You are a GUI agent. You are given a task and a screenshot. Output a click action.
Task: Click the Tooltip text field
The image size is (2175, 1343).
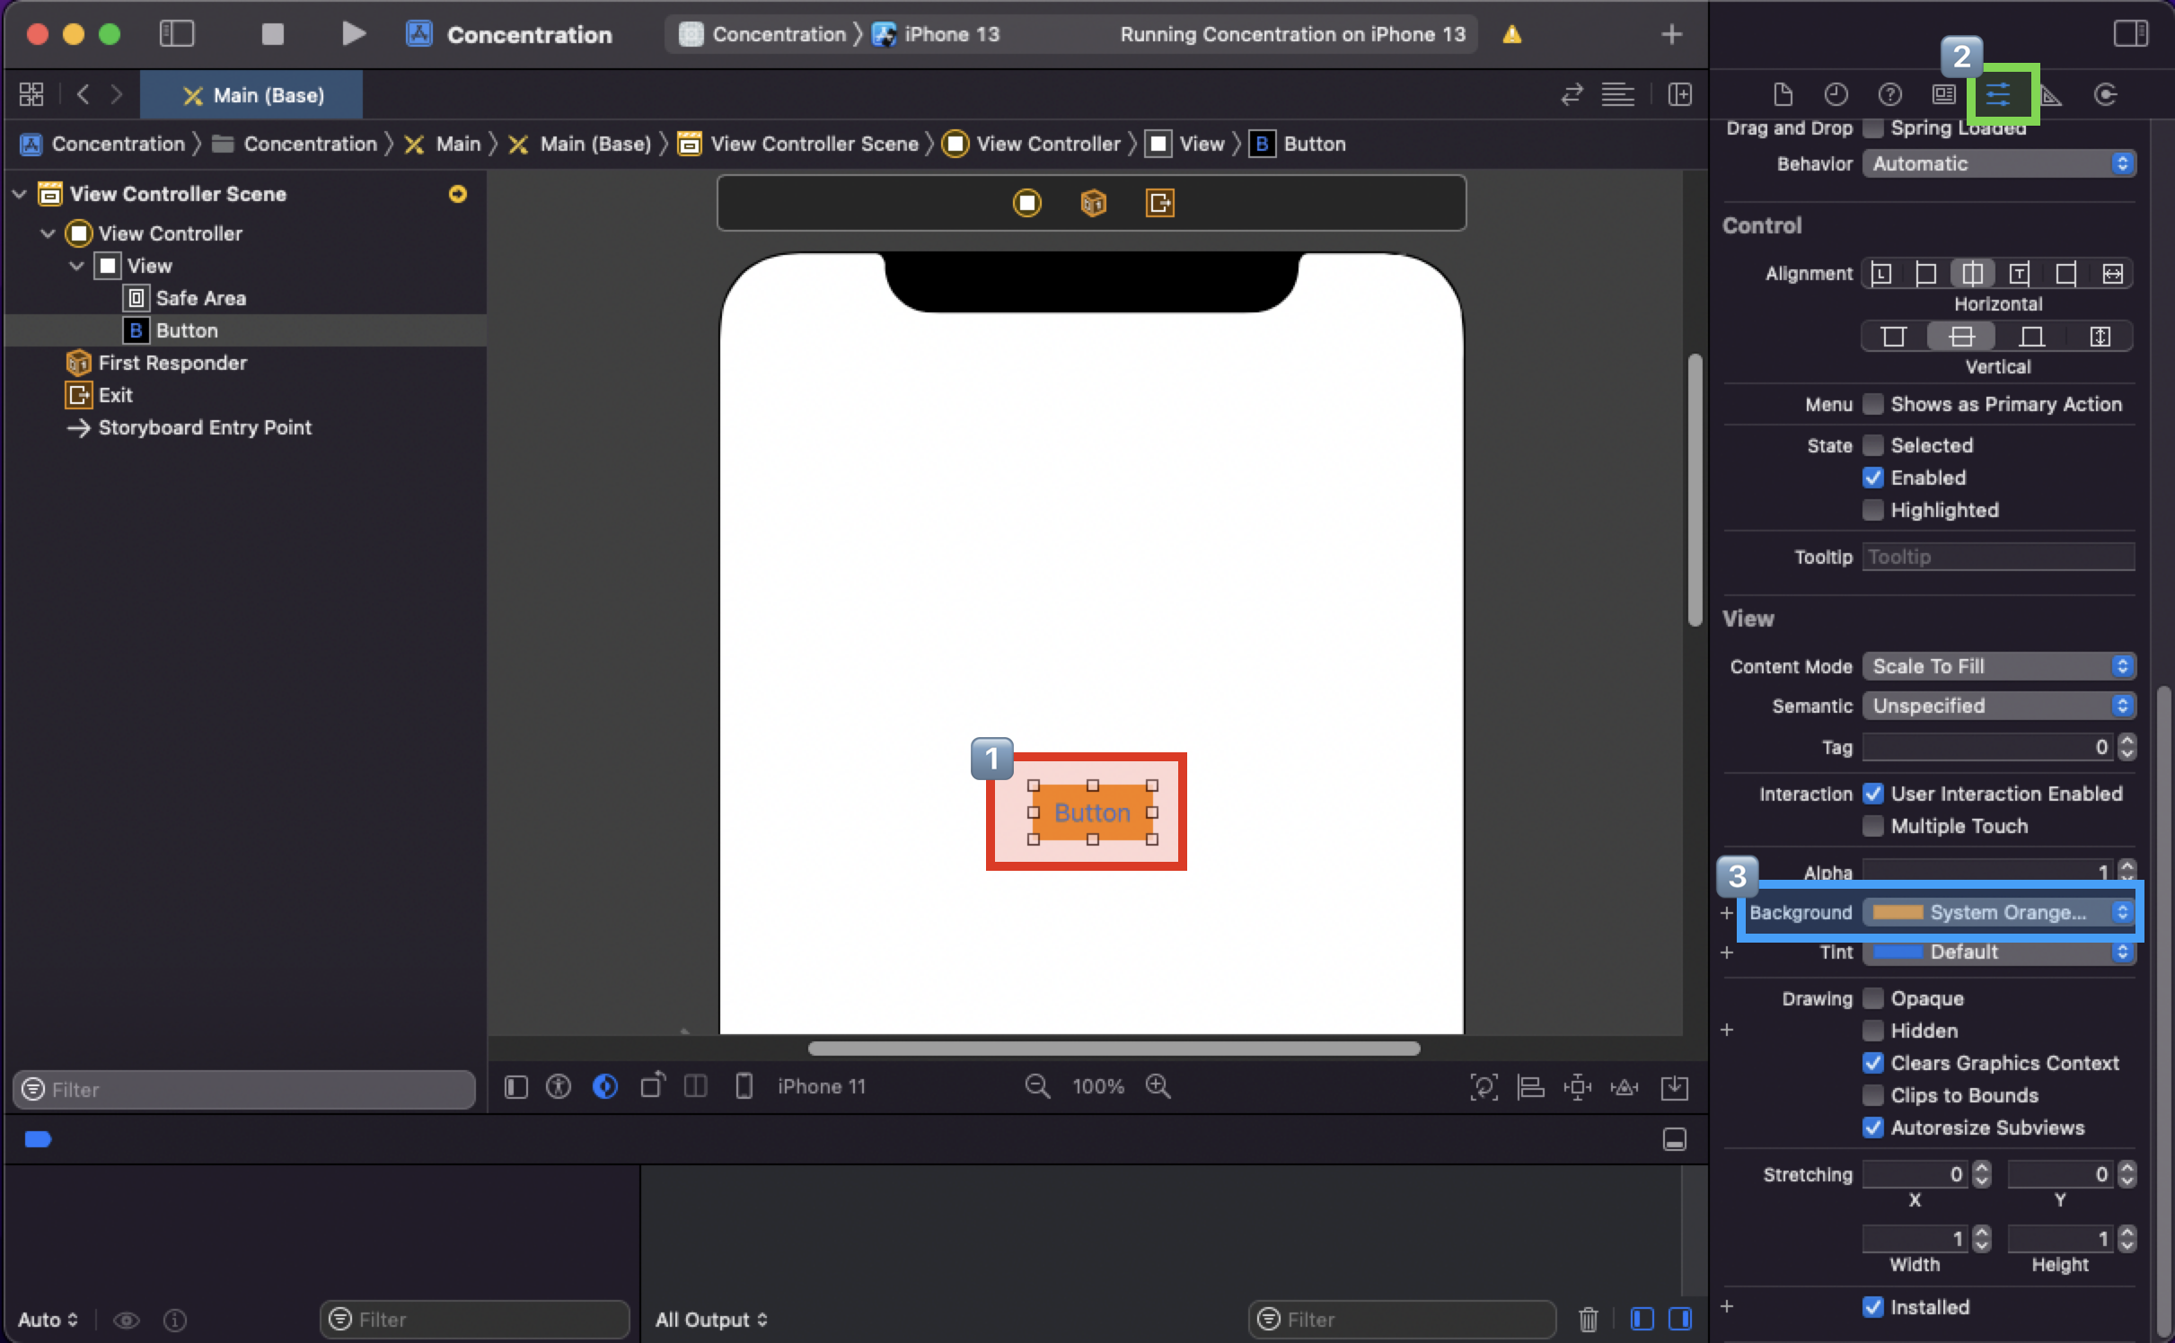[1998, 557]
